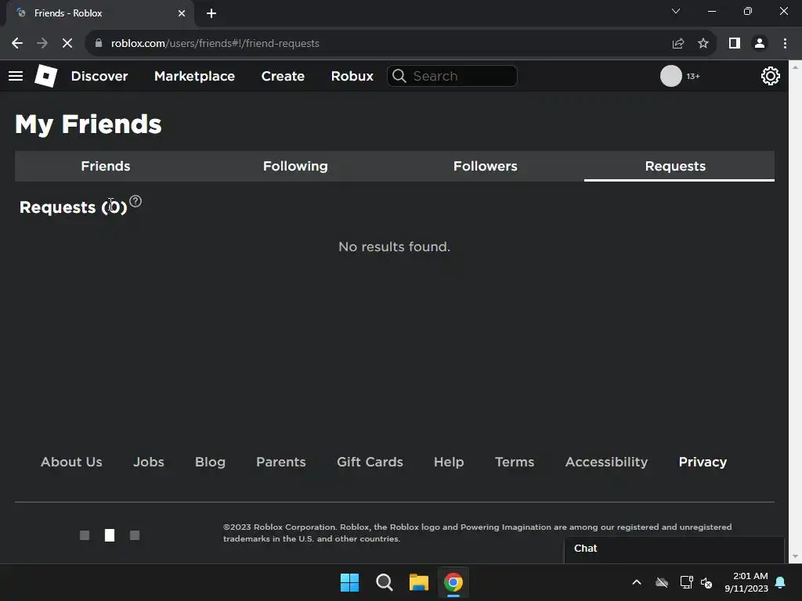This screenshot has width=802, height=601.
Task: Share this page from address bar
Action: click(x=678, y=44)
